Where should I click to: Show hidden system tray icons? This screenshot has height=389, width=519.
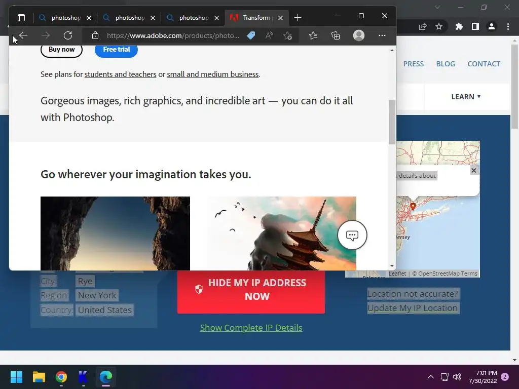click(x=431, y=377)
